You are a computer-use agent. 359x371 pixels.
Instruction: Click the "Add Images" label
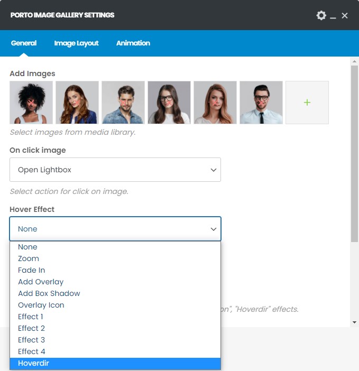point(32,73)
